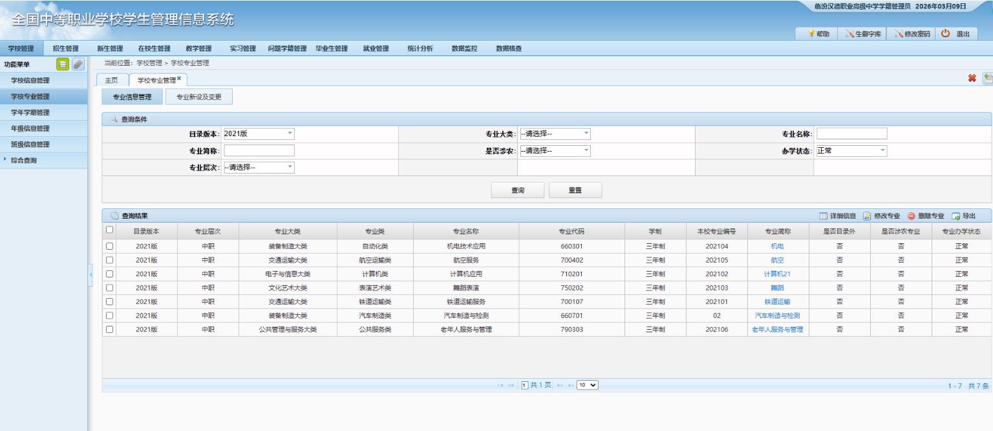Viewport: 993px width, 431px height.
Task: Click the 详细信息 table icon
Action: [x=823, y=216]
